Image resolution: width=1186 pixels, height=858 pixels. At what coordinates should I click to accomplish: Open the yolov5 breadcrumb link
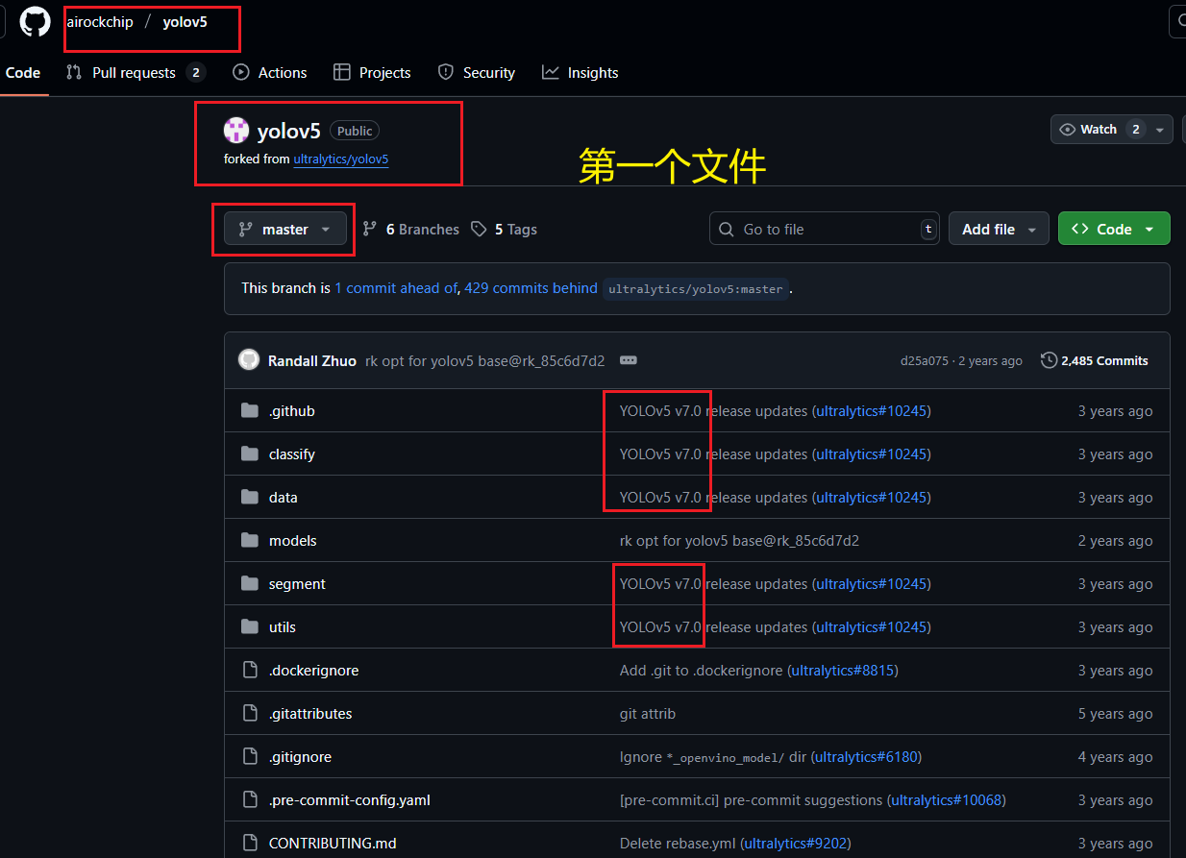pos(185,22)
